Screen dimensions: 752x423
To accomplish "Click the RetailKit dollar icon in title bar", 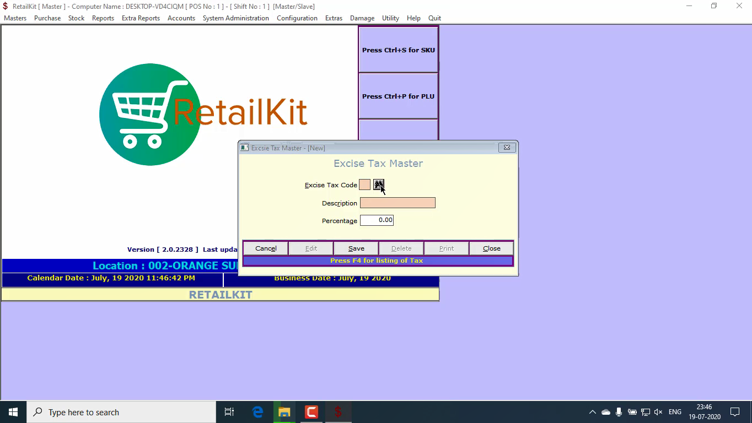I will [5, 6].
